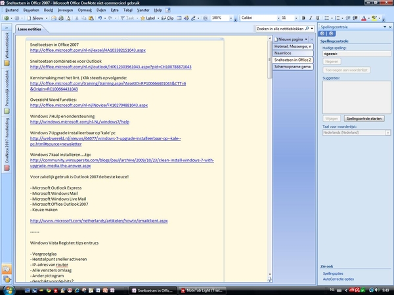The width and height of the screenshot is (394, 295).
Task: Open the Nieuwe pagina dropdown arrow
Action: tap(306, 39)
